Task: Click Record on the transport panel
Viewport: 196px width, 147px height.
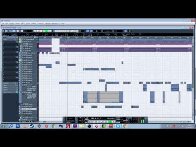Action: 114,122
